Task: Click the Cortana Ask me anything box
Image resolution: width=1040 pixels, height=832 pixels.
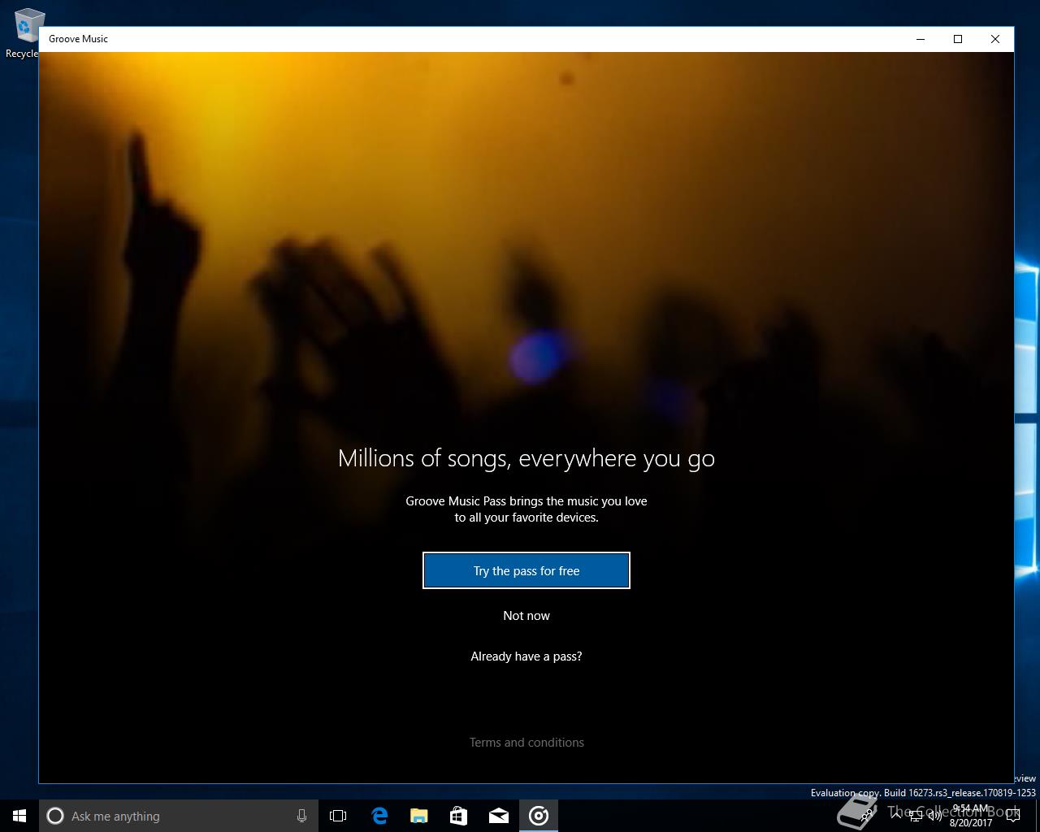Action: coord(177,816)
